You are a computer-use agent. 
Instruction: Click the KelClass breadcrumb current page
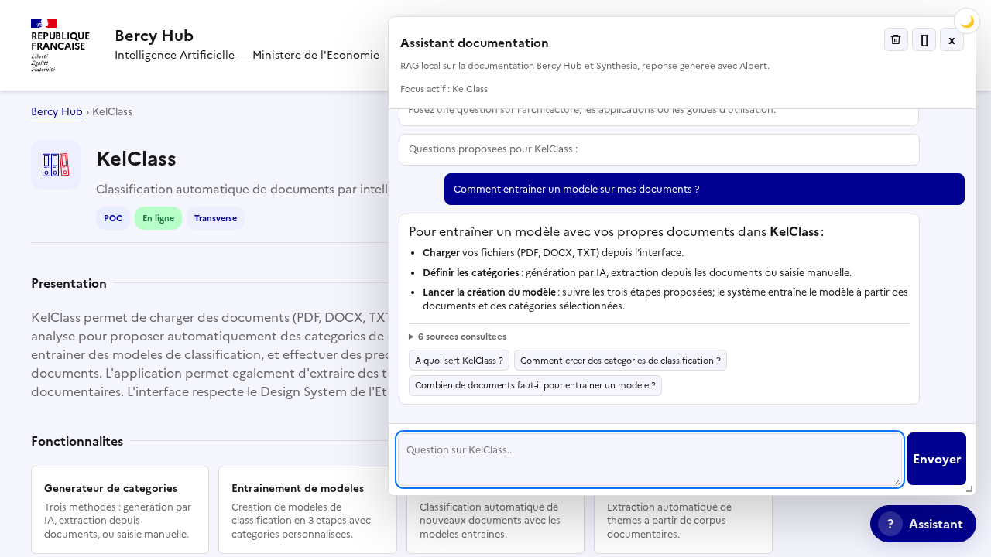pos(112,111)
